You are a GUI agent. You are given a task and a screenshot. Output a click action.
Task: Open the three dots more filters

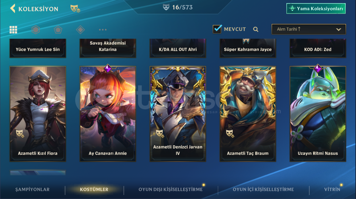(103, 29)
